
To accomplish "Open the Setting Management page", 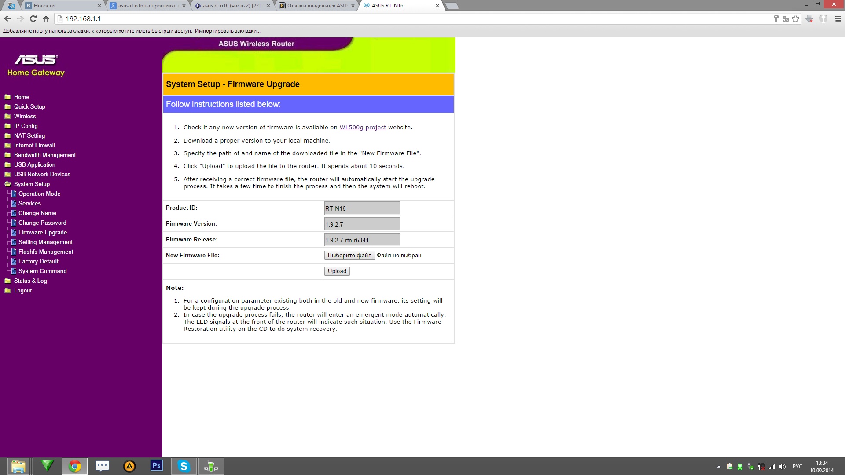I will [x=45, y=242].
